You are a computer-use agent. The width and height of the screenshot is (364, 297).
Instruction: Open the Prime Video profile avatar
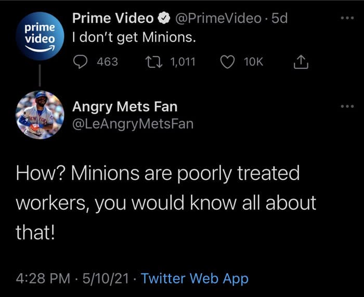pyautogui.click(x=40, y=36)
